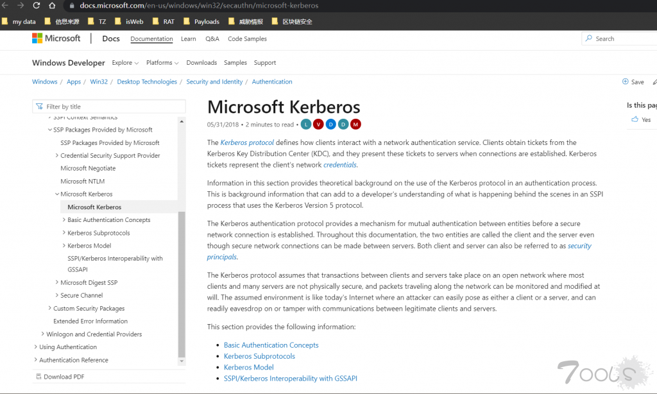Expand Kerberos Subprotocols in sidebar tree
Image resolution: width=657 pixels, height=394 pixels.
point(64,233)
